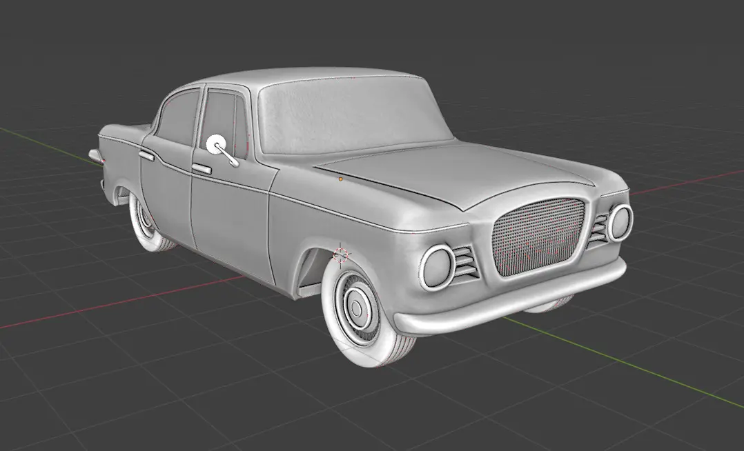Select the headlight nearest the front wheel

click(437, 268)
